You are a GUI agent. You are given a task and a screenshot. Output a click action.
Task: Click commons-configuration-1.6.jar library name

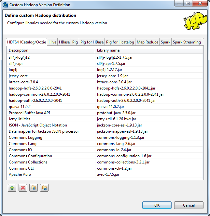tap(124, 156)
